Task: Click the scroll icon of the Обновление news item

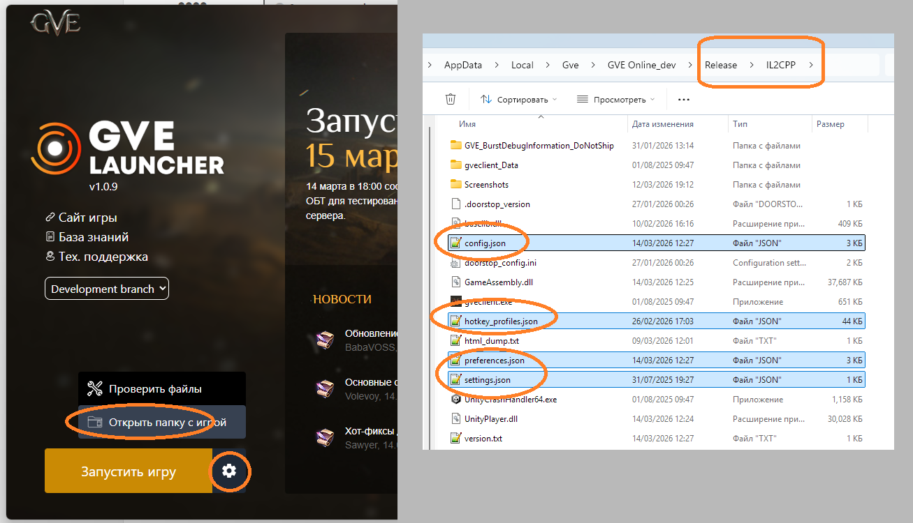Action: [324, 340]
